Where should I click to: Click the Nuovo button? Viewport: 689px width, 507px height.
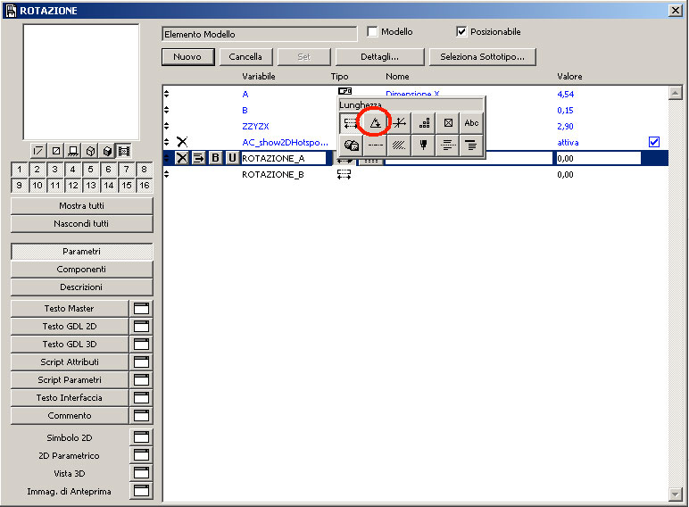coord(187,56)
